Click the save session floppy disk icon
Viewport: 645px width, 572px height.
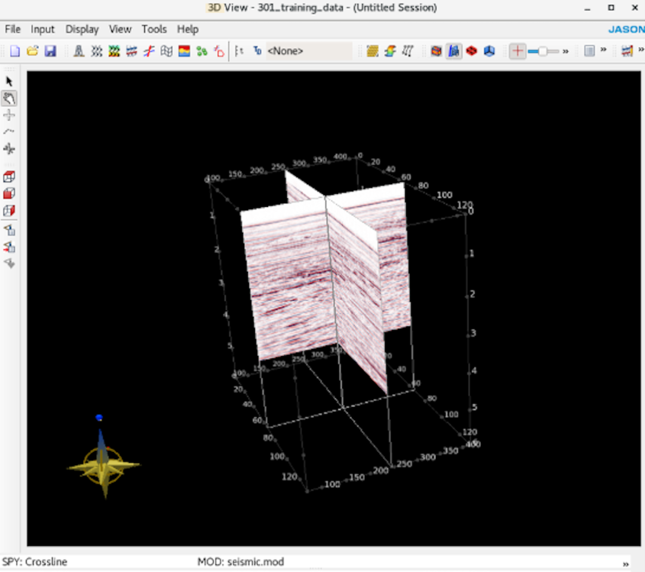click(50, 51)
